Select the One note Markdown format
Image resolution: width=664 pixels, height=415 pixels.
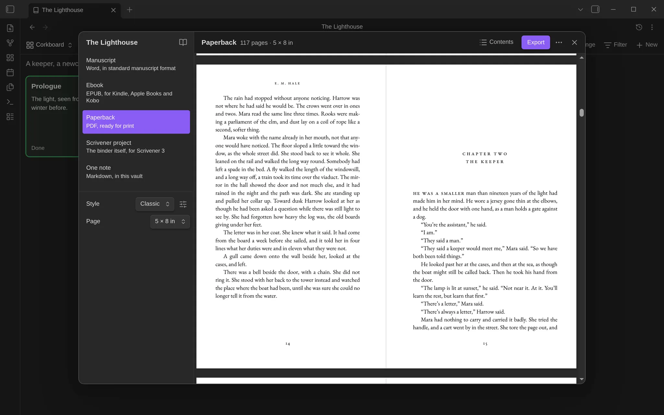[136, 172]
